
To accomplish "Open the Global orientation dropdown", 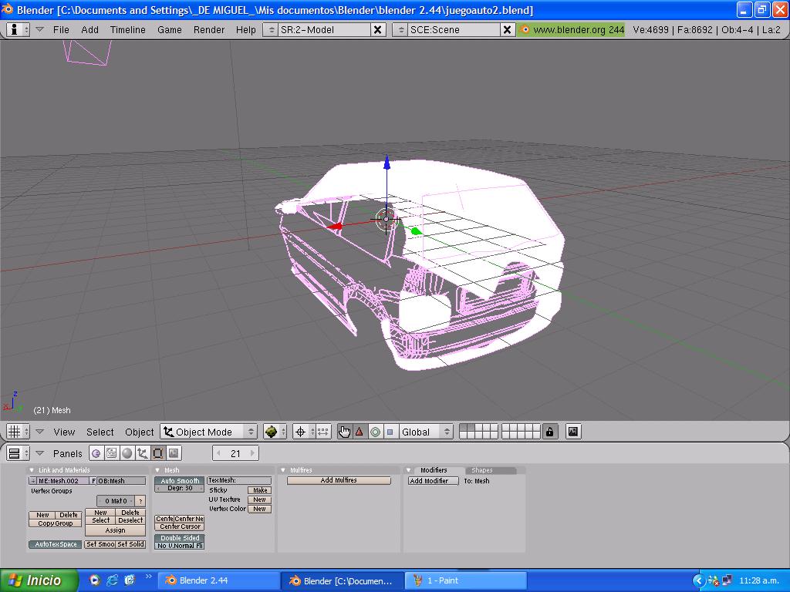I will 426,432.
